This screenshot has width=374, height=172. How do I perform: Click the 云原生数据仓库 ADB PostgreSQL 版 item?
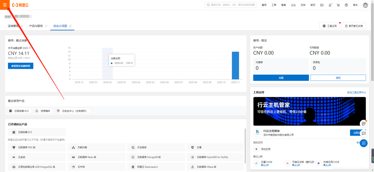(x=37, y=167)
